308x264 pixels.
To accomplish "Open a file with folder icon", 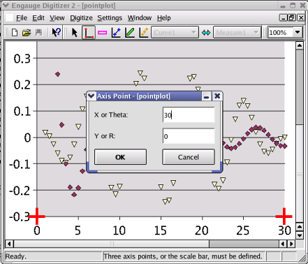I will pos(27,33).
